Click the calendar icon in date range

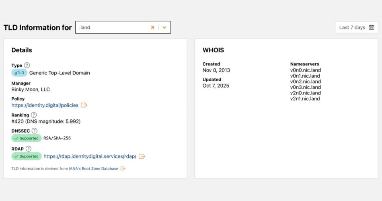click(x=372, y=27)
